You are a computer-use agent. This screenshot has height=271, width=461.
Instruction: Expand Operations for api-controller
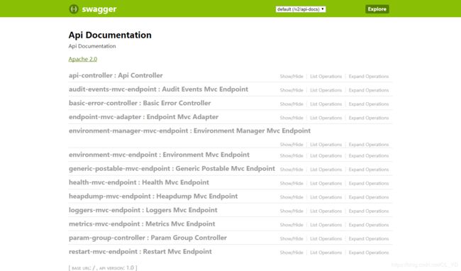click(x=369, y=77)
